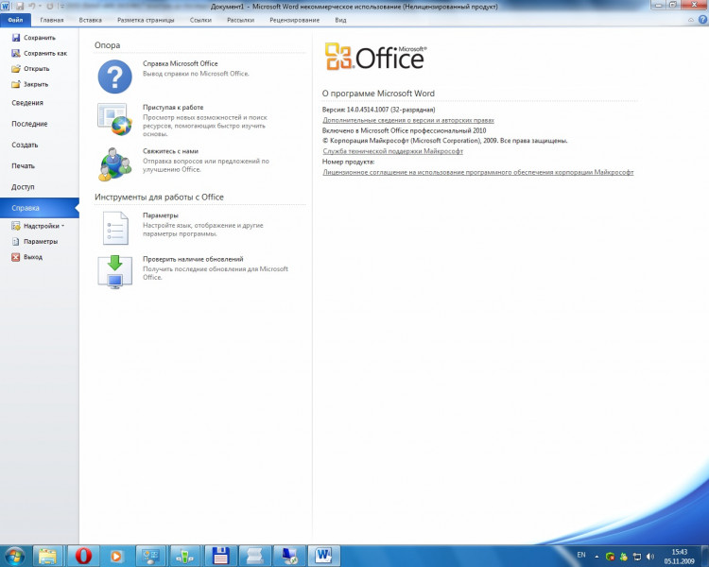Show recent documents under Последние
709x567 pixels.
click(x=29, y=124)
